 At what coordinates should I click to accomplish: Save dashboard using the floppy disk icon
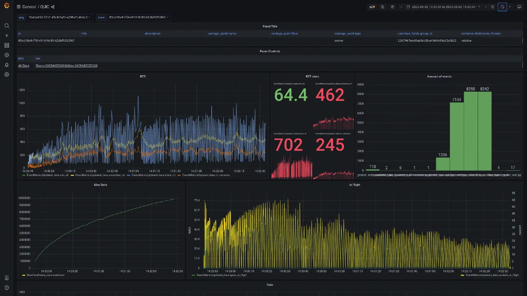[x=382, y=7]
